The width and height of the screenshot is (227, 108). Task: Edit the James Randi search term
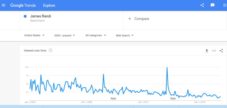point(41,16)
